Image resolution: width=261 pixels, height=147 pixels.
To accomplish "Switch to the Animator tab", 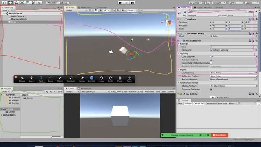I will pyautogui.click(x=102, y=7).
